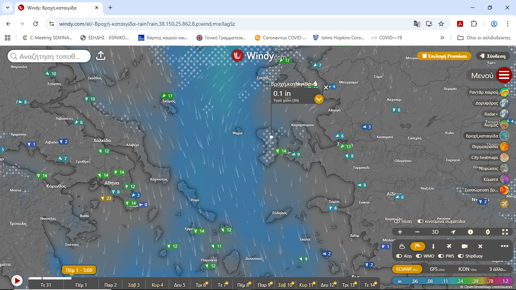Show weather forecast POI icon

point(402,246)
